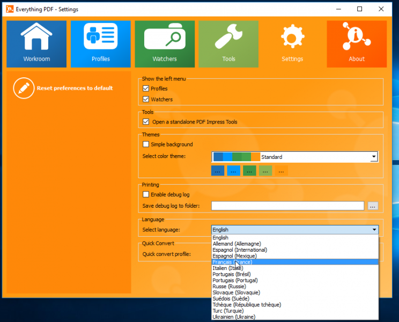This screenshot has width=399, height=322.
Task: Close the Everything PDF Settings window
Action: [x=381, y=9]
